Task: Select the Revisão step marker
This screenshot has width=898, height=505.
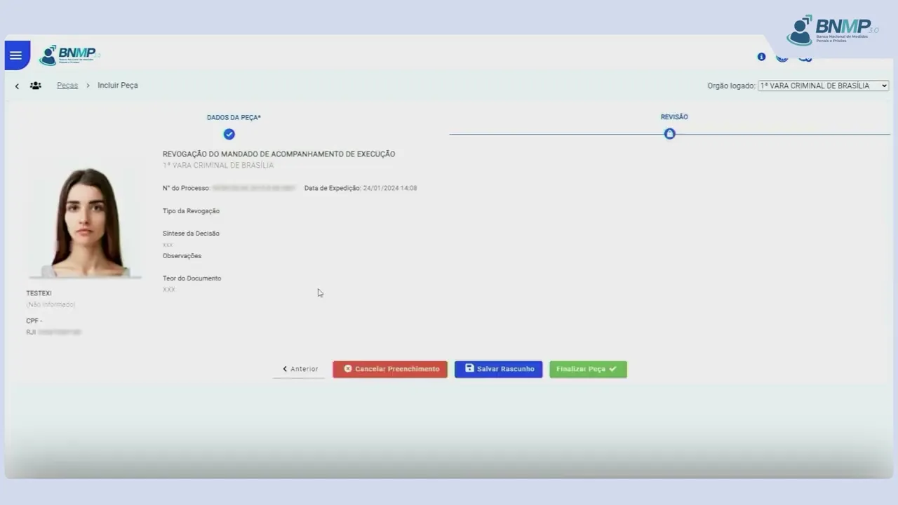Action: (x=669, y=133)
